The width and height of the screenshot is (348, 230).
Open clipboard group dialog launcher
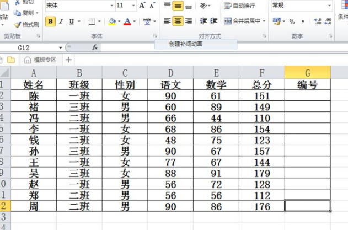pyautogui.click(x=39, y=36)
